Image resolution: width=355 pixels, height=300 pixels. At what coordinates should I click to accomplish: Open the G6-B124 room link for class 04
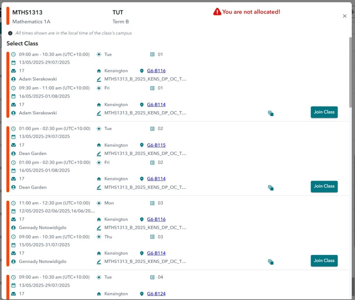tap(156, 294)
